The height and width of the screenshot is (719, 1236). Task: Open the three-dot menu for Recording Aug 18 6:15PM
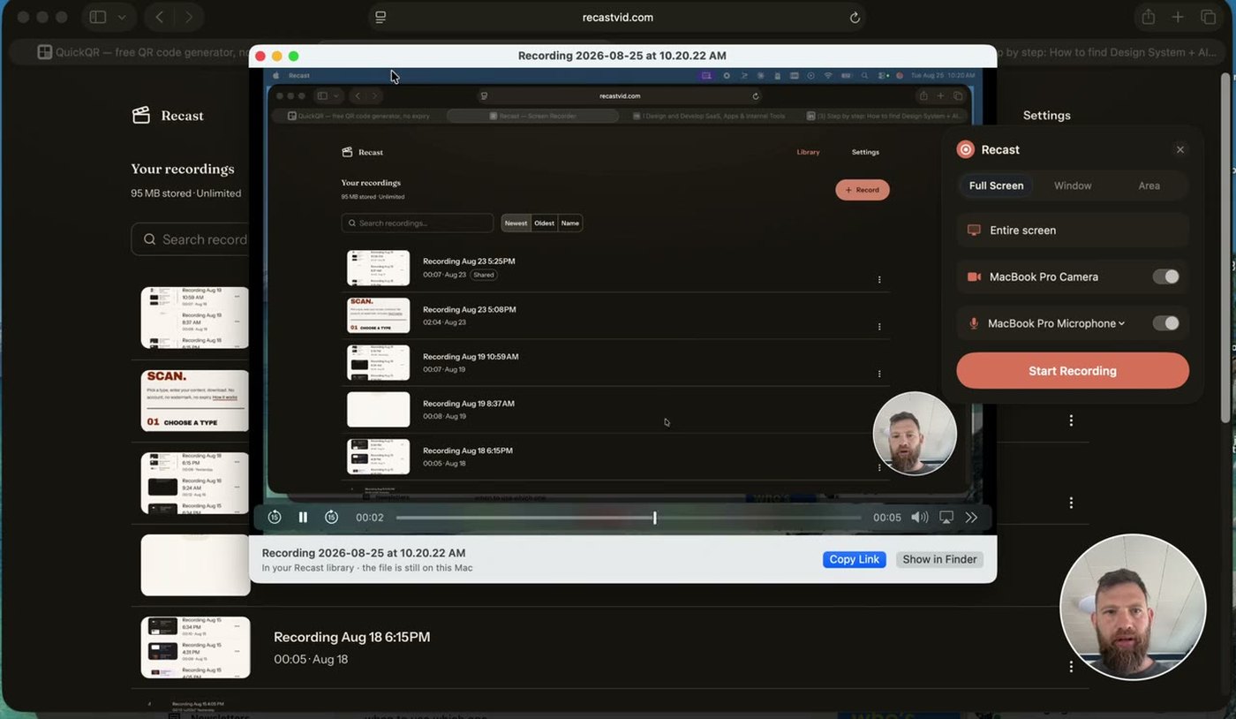click(x=1071, y=667)
